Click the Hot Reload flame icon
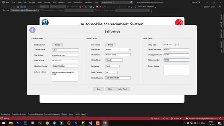224x126 pixels. point(80,7)
